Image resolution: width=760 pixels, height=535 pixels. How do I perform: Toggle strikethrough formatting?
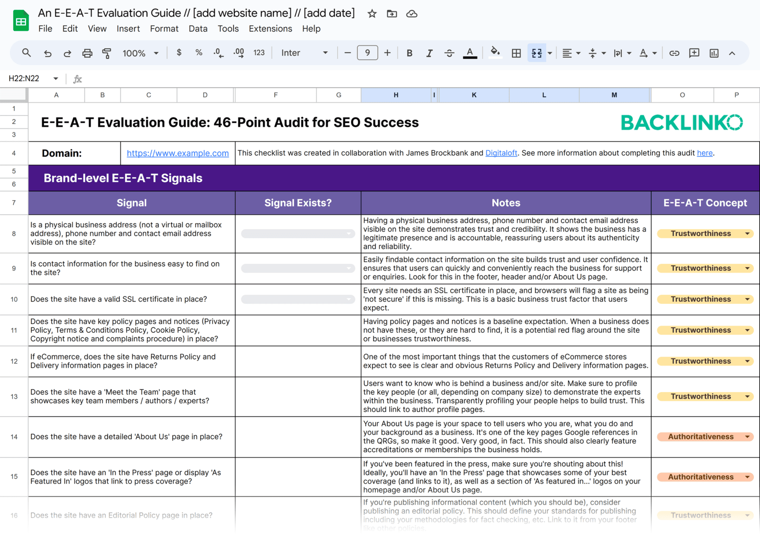tap(449, 53)
